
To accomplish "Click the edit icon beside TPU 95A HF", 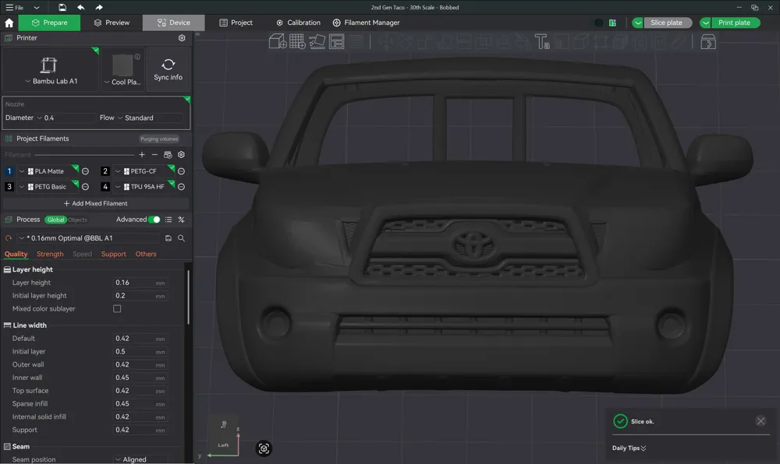I will [182, 187].
